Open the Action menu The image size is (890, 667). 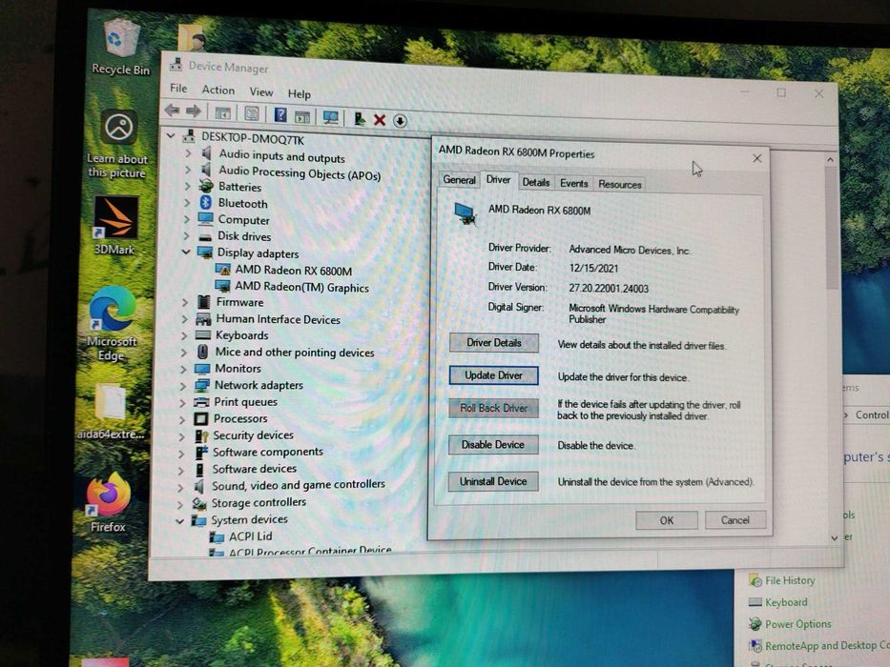(217, 90)
